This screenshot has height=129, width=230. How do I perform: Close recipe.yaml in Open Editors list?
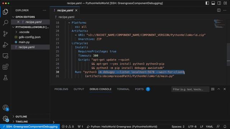point(18,22)
